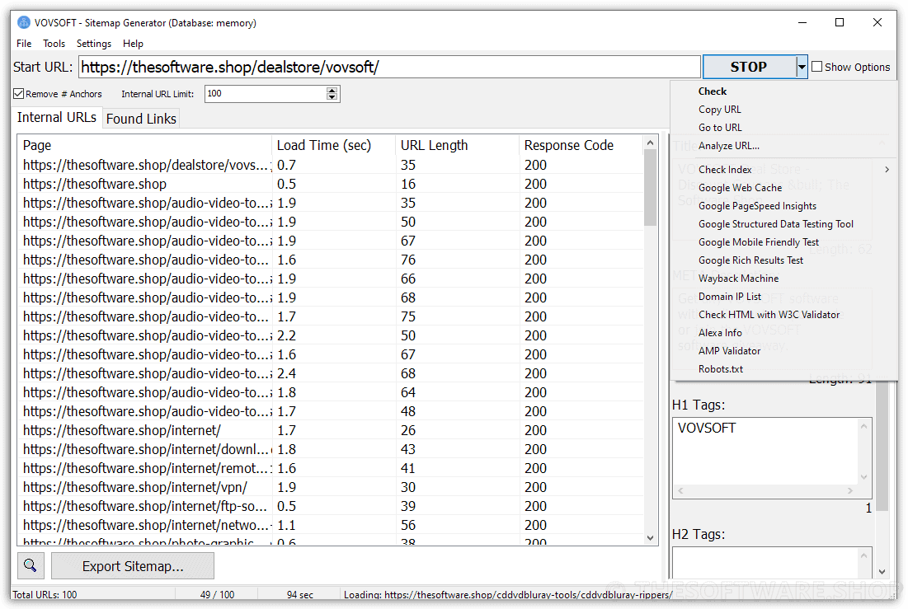The image size is (908, 609).
Task: Open the Settings menu
Action: [x=94, y=44]
